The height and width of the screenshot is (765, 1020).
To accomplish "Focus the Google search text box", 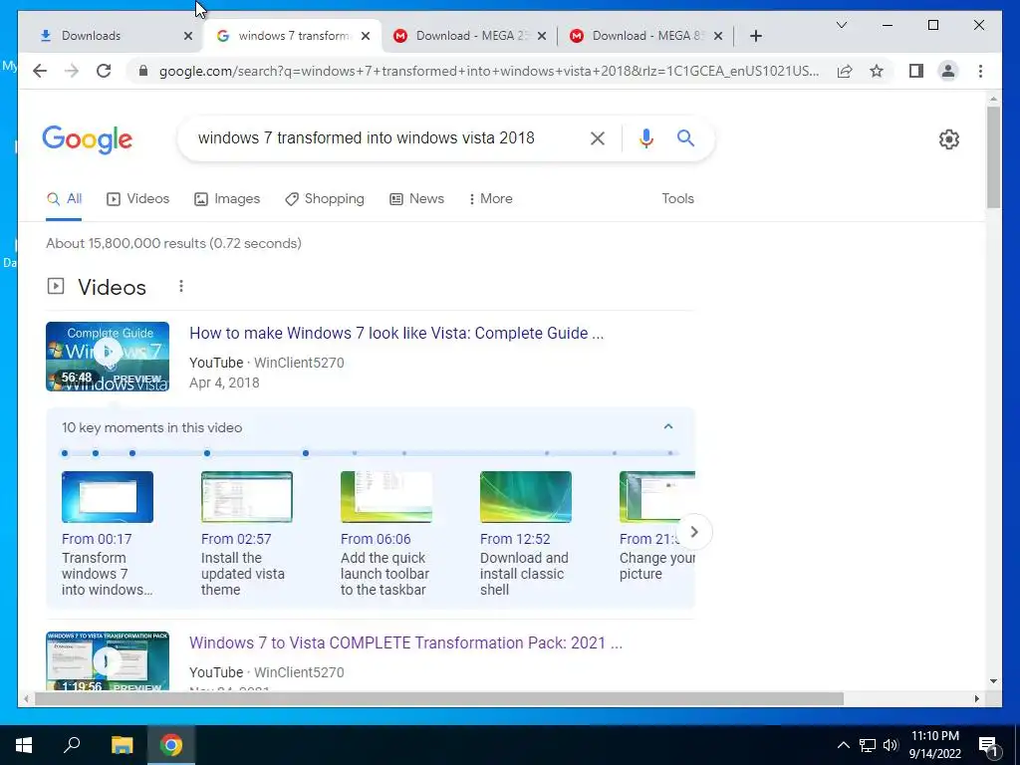I will click(x=383, y=137).
